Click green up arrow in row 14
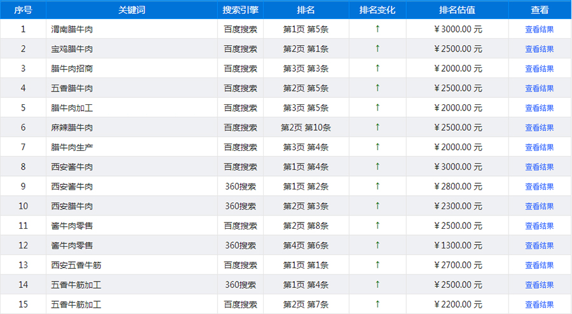 click(x=378, y=285)
